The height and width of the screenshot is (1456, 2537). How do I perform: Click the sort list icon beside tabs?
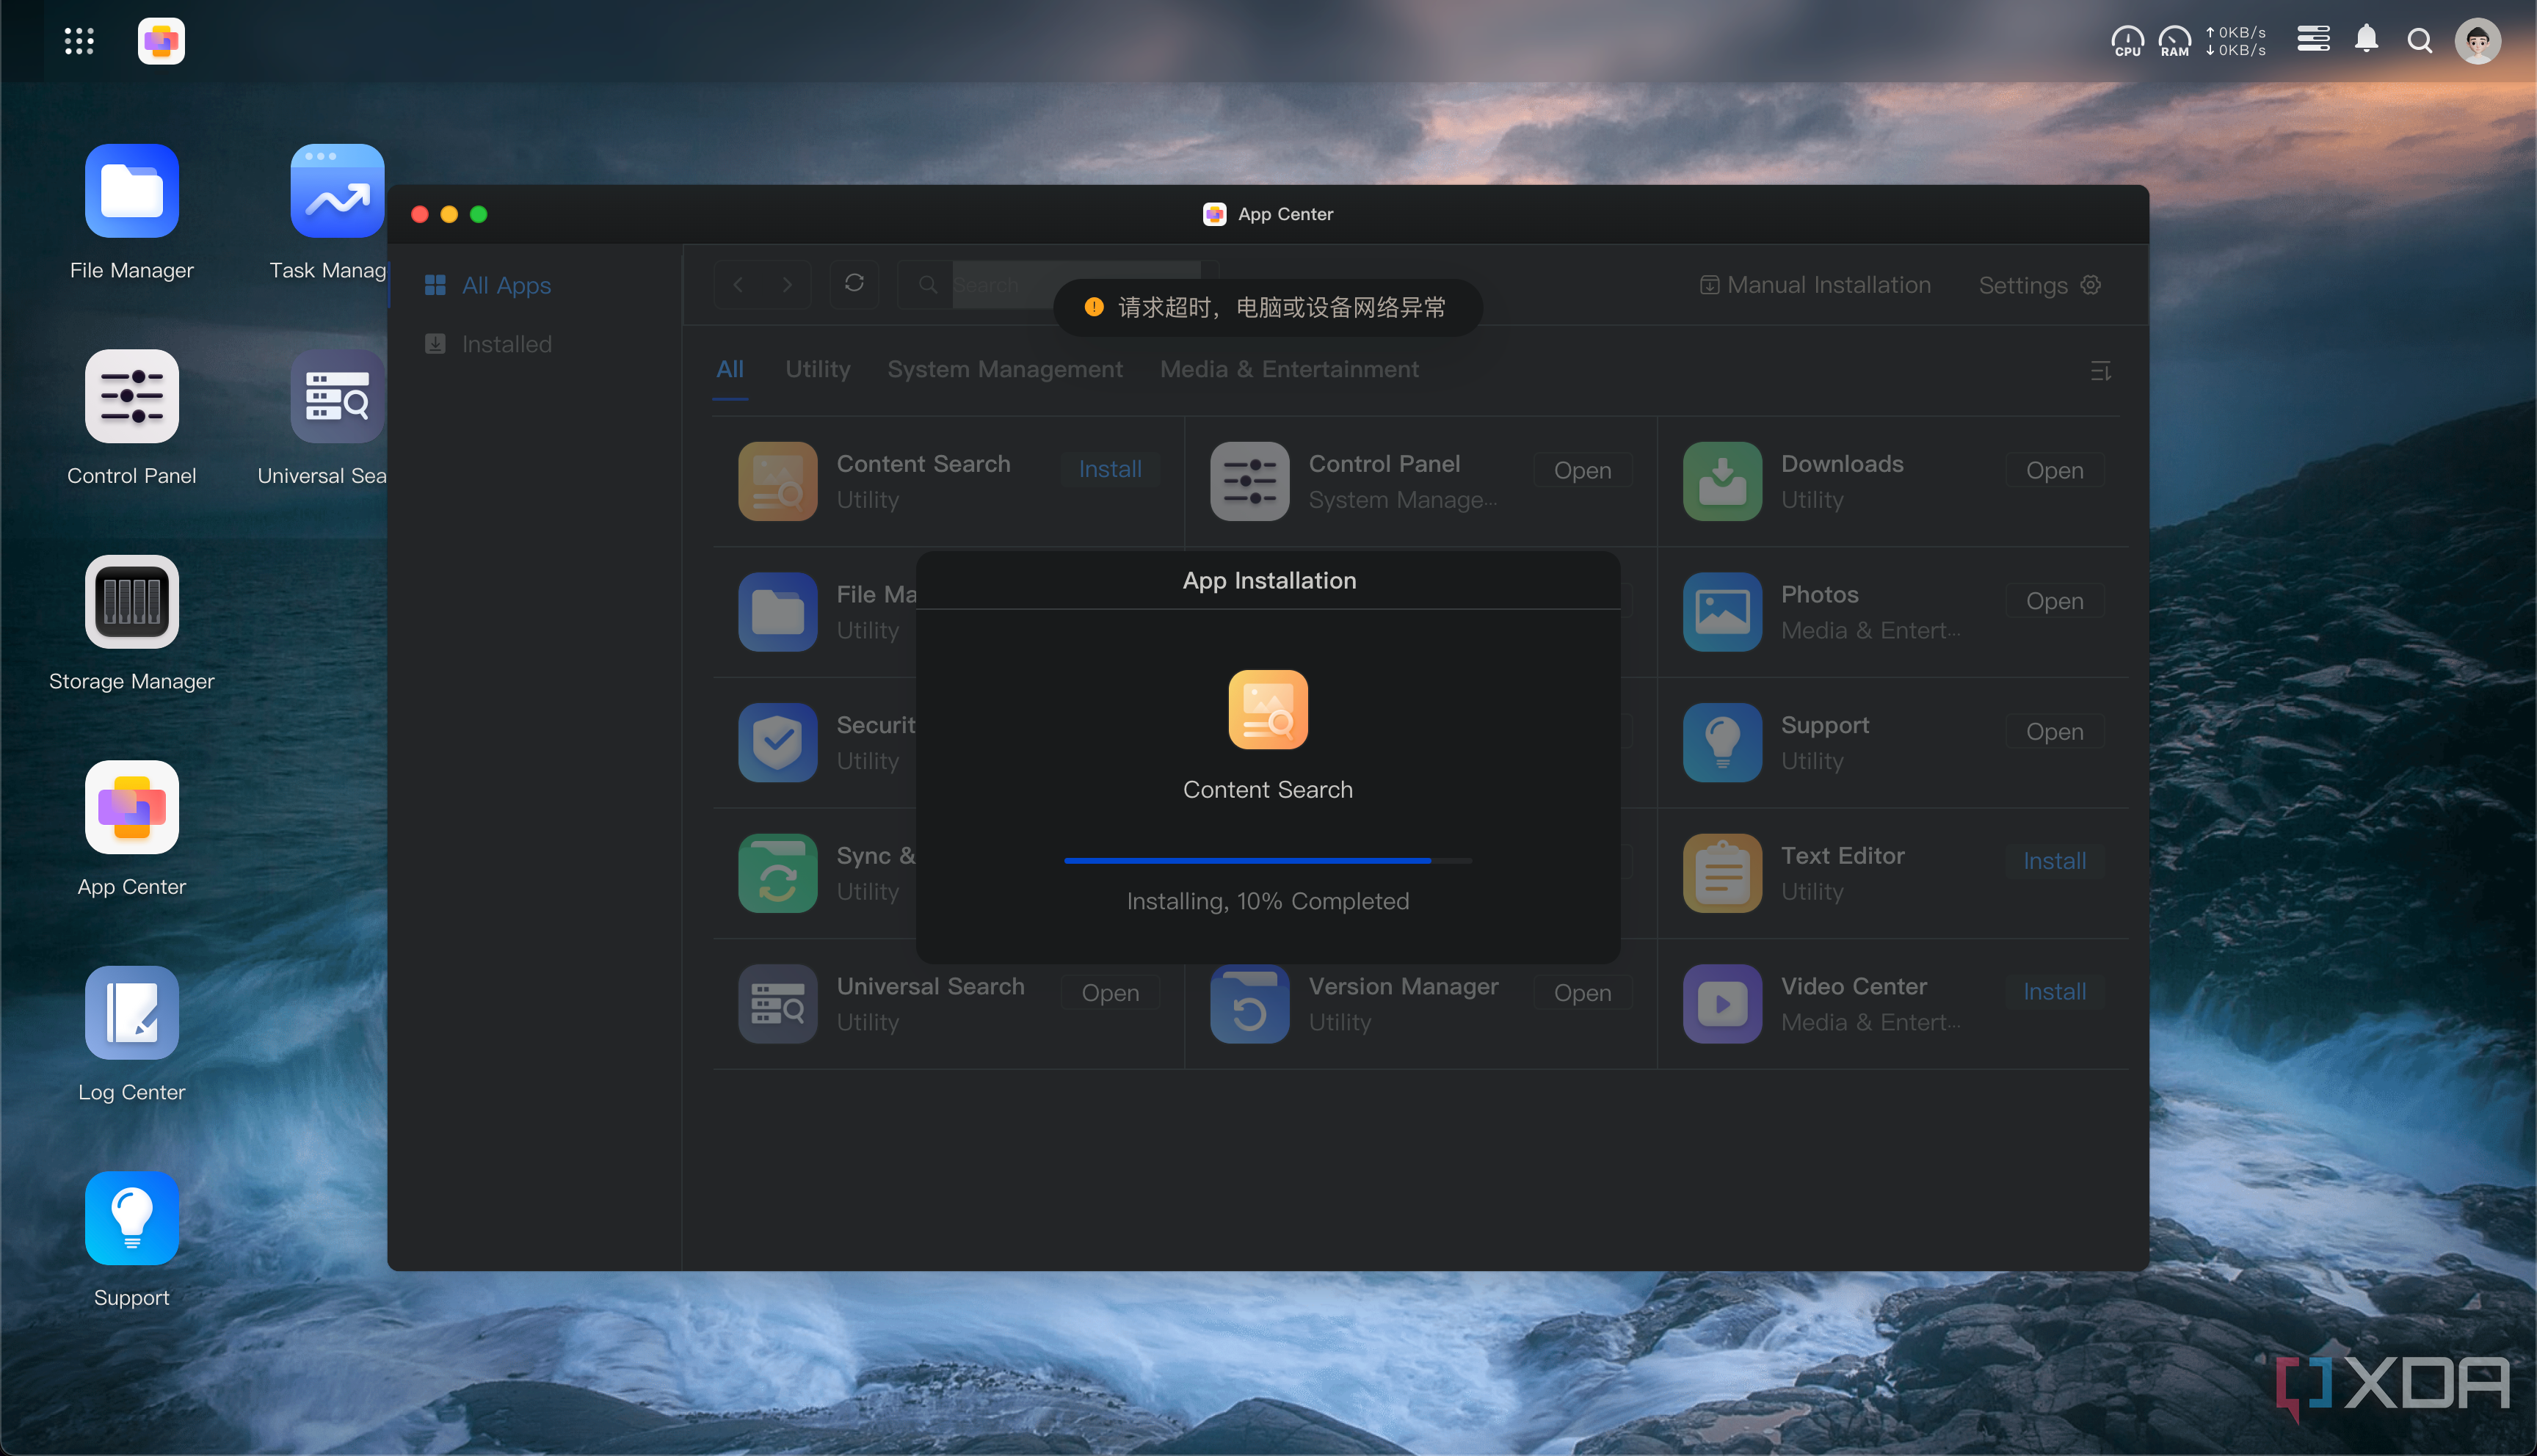(x=2100, y=371)
